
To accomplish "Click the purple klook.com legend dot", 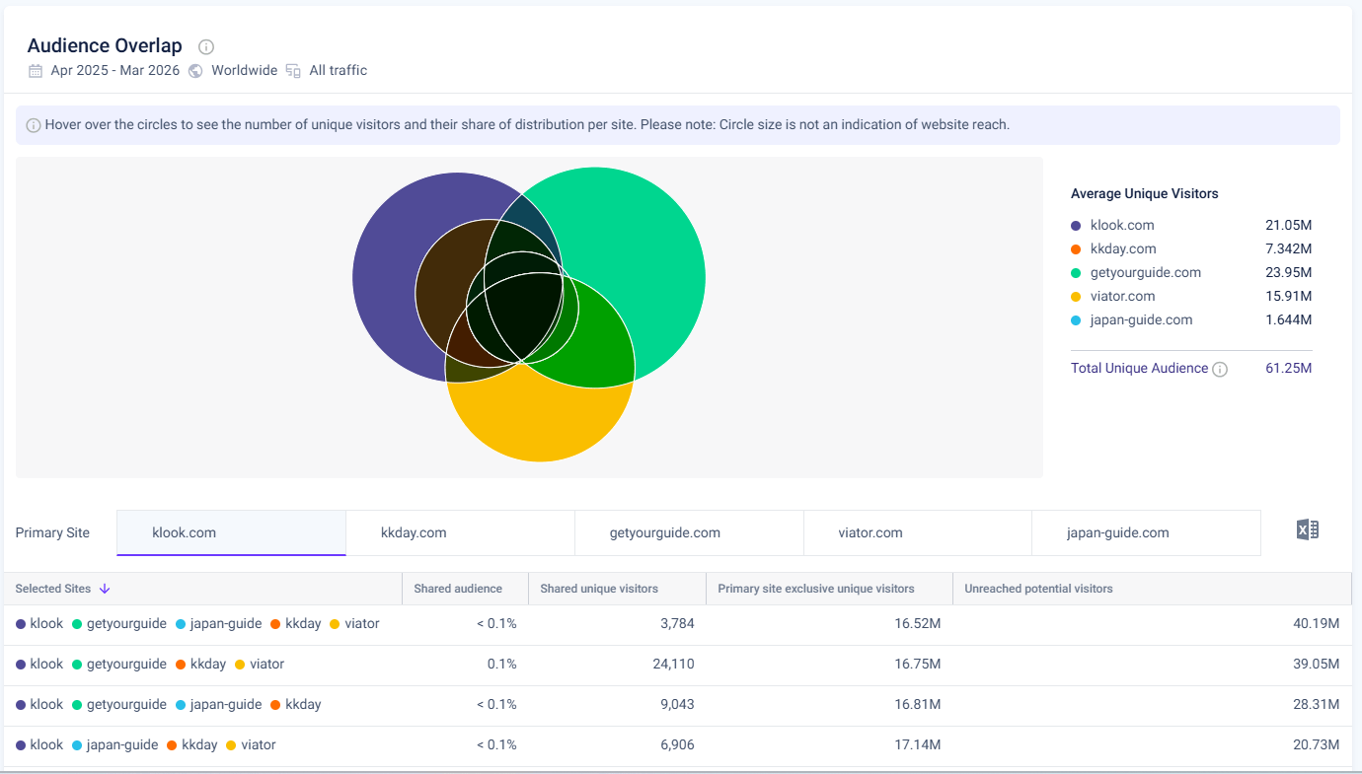I will click(x=1076, y=226).
